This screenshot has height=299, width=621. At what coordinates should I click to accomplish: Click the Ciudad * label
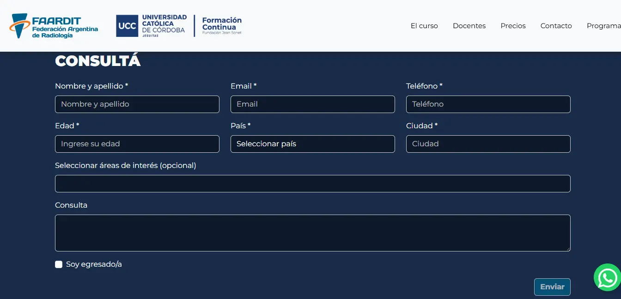tap(422, 126)
